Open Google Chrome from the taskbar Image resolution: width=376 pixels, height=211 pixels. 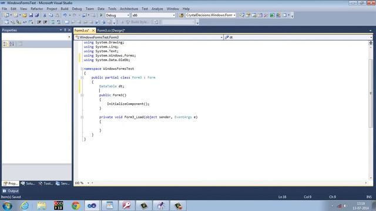click(x=76, y=206)
